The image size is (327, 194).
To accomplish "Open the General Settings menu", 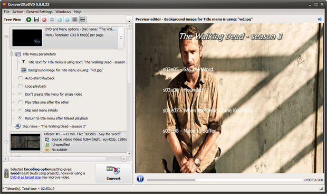I will pyautogui.click(x=39, y=12).
